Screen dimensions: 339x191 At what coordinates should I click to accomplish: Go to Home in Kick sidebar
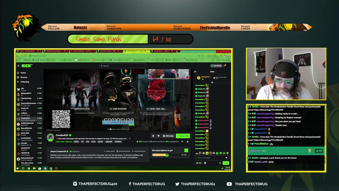click(x=22, y=73)
